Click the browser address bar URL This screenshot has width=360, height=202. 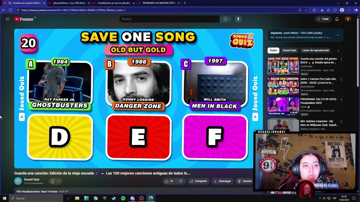[x=73, y=10]
